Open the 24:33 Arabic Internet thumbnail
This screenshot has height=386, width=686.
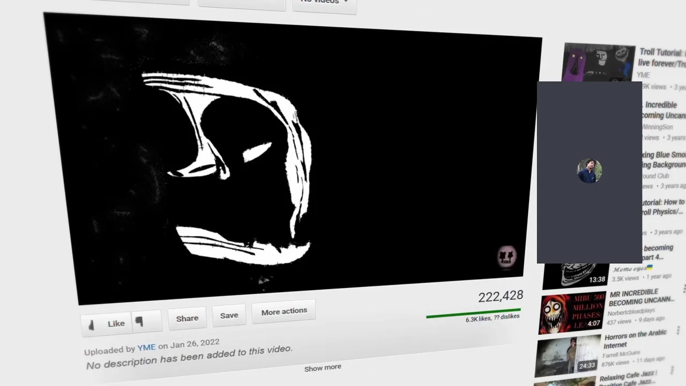pyautogui.click(x=568, y=356)
